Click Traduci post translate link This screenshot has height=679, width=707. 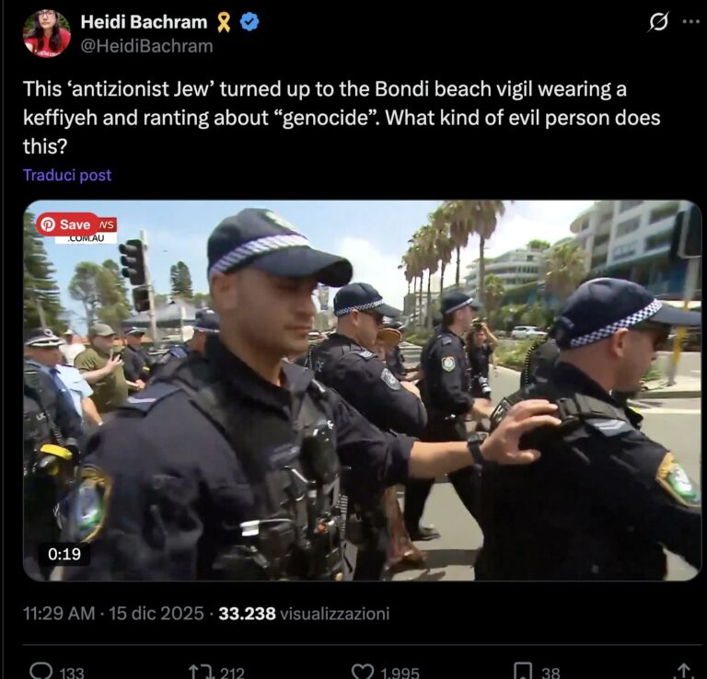67,175
